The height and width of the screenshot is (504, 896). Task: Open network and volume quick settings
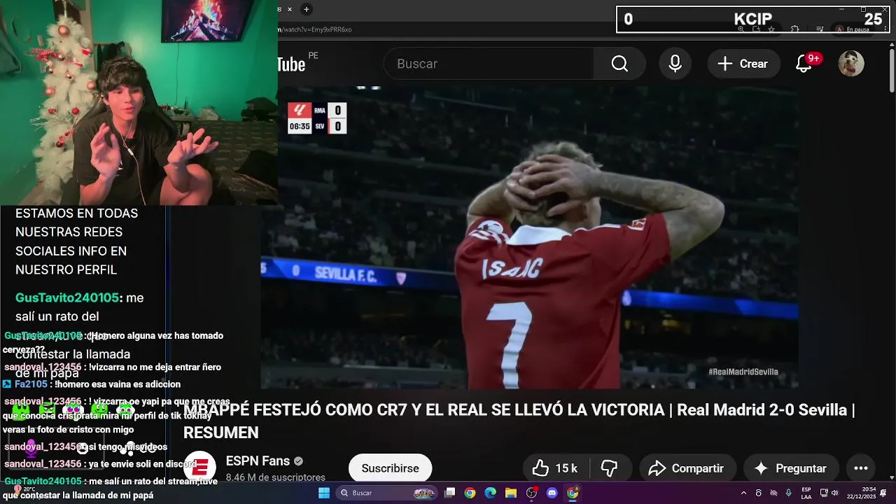click(x=830, y=493)
